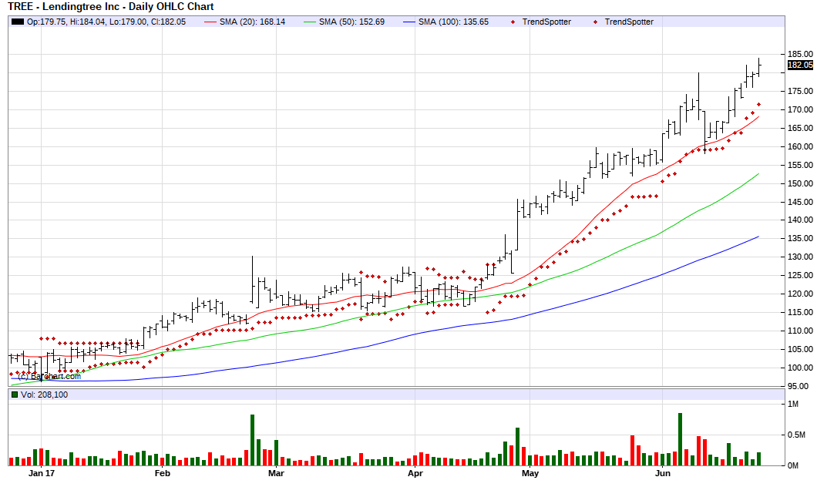Click the 'Apr' date axis label

pyautogui.click(x=415, y=473)
